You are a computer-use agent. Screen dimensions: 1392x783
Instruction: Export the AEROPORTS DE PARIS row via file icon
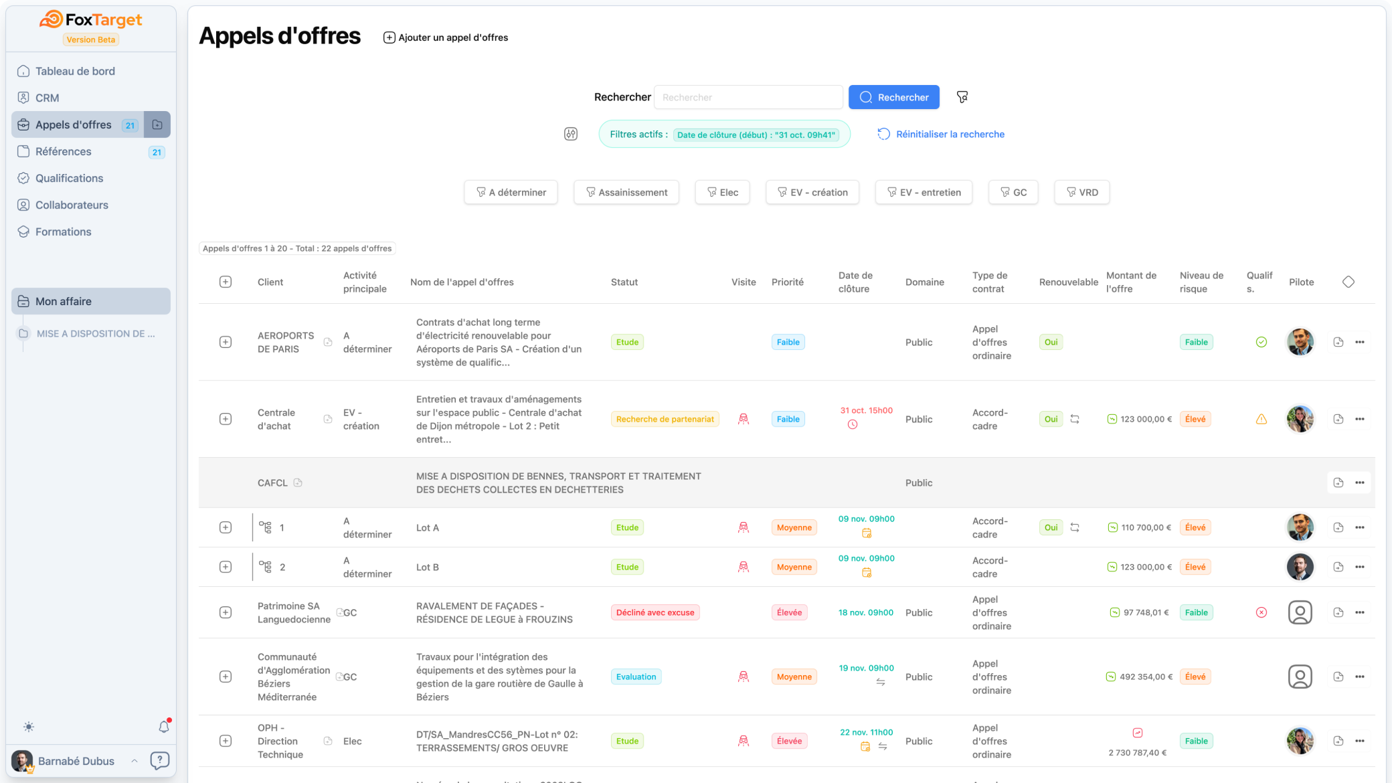coord(1338,342)
